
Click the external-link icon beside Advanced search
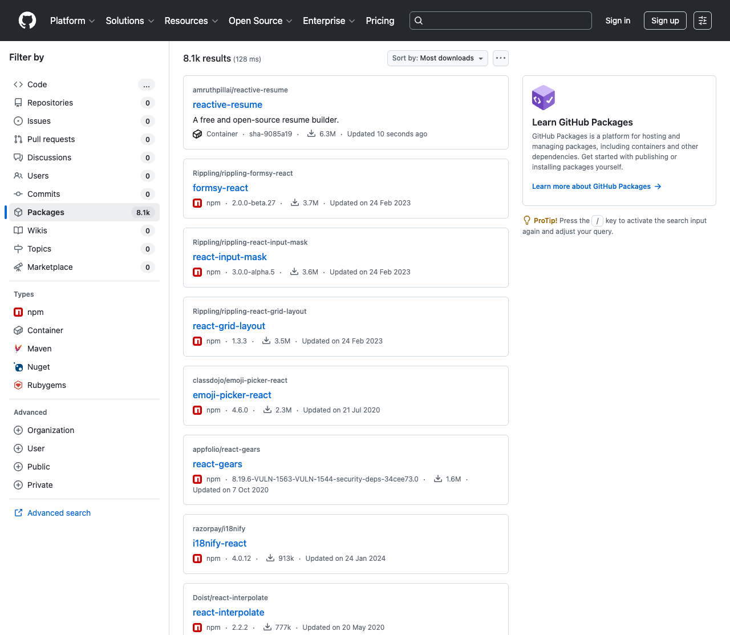point(18,513)
